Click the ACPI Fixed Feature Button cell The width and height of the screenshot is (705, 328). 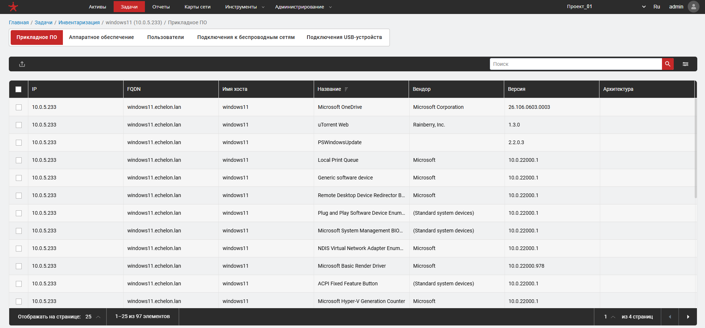[361, 284]
